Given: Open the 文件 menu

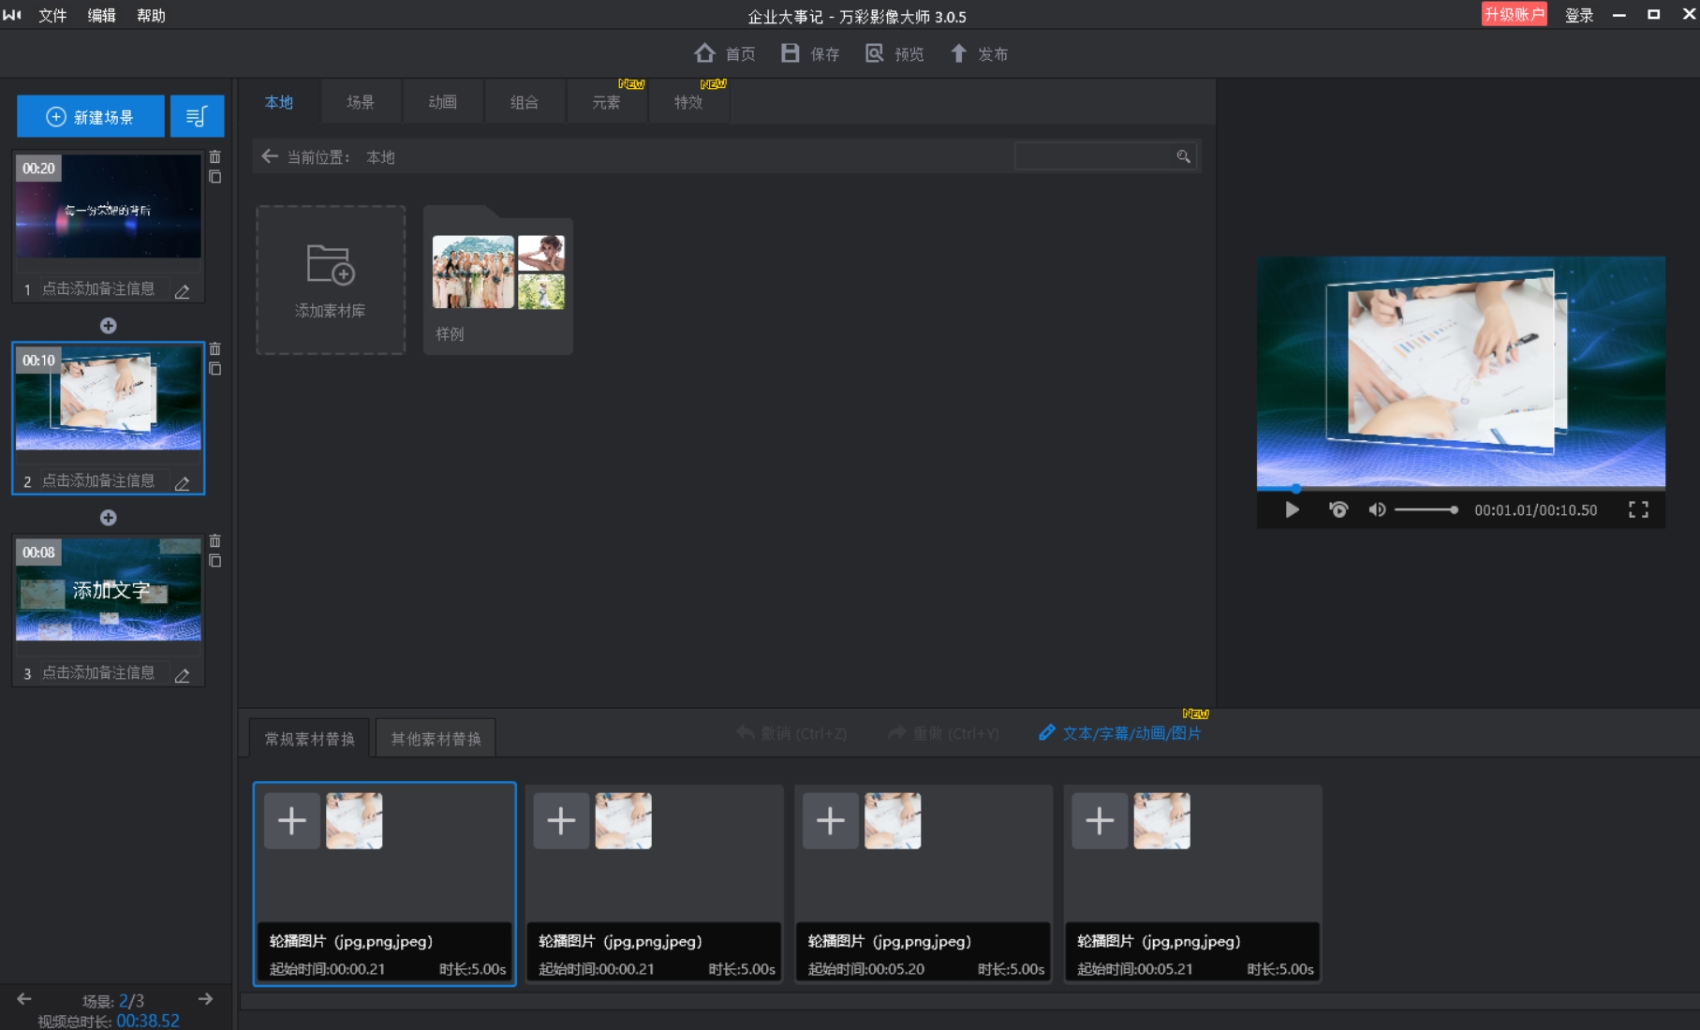Looking at the screenshot, I should 52,16.
